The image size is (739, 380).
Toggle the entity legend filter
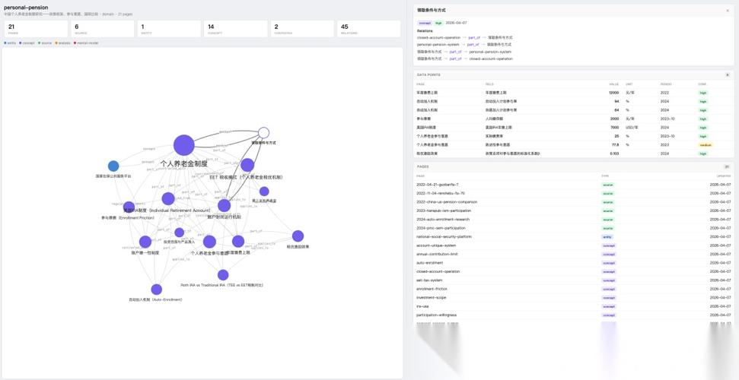(10, 43)
